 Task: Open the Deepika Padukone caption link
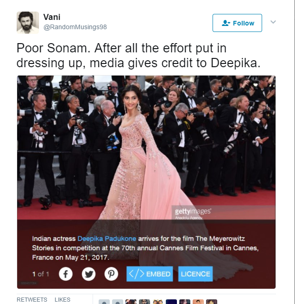[107, 239]
